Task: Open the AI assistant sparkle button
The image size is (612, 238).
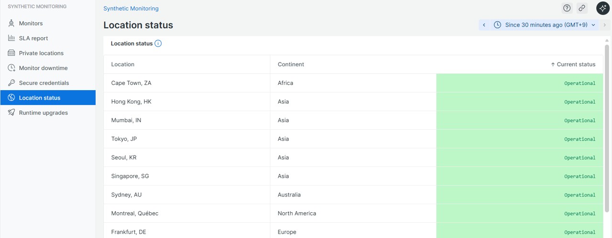Action: point(602,8)
